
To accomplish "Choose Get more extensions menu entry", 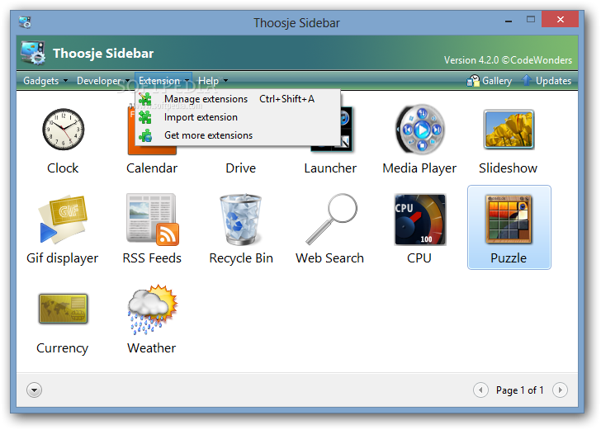I will click(238, 135).
